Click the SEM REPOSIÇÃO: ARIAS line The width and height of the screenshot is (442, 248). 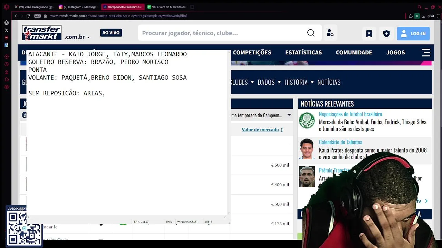point(67,93)
